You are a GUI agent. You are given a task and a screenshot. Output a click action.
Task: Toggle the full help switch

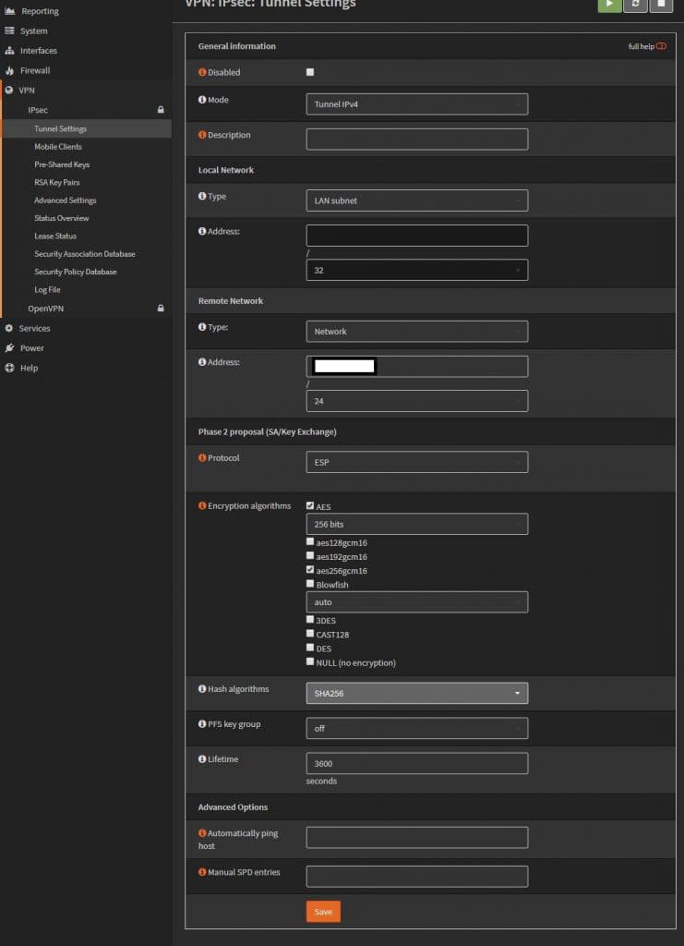(x=661, y=46)
